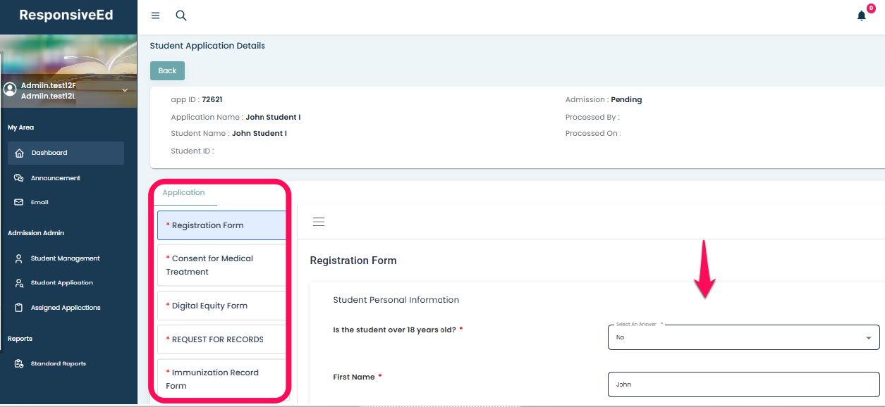
Task: Open the Student Application link
Action: pos(61,283)
